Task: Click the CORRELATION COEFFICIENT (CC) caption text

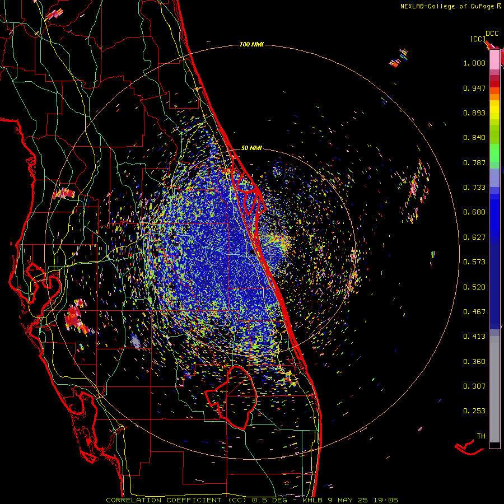Action: click(x=176, y=500)
